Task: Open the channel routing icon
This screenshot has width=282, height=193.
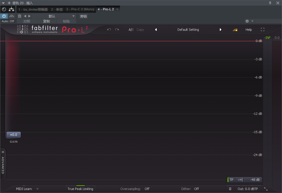Action: point(12,9)
